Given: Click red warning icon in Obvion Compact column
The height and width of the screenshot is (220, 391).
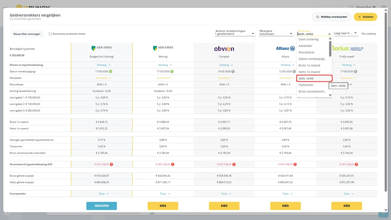Looking at the screenshot, I should [234, 164].
